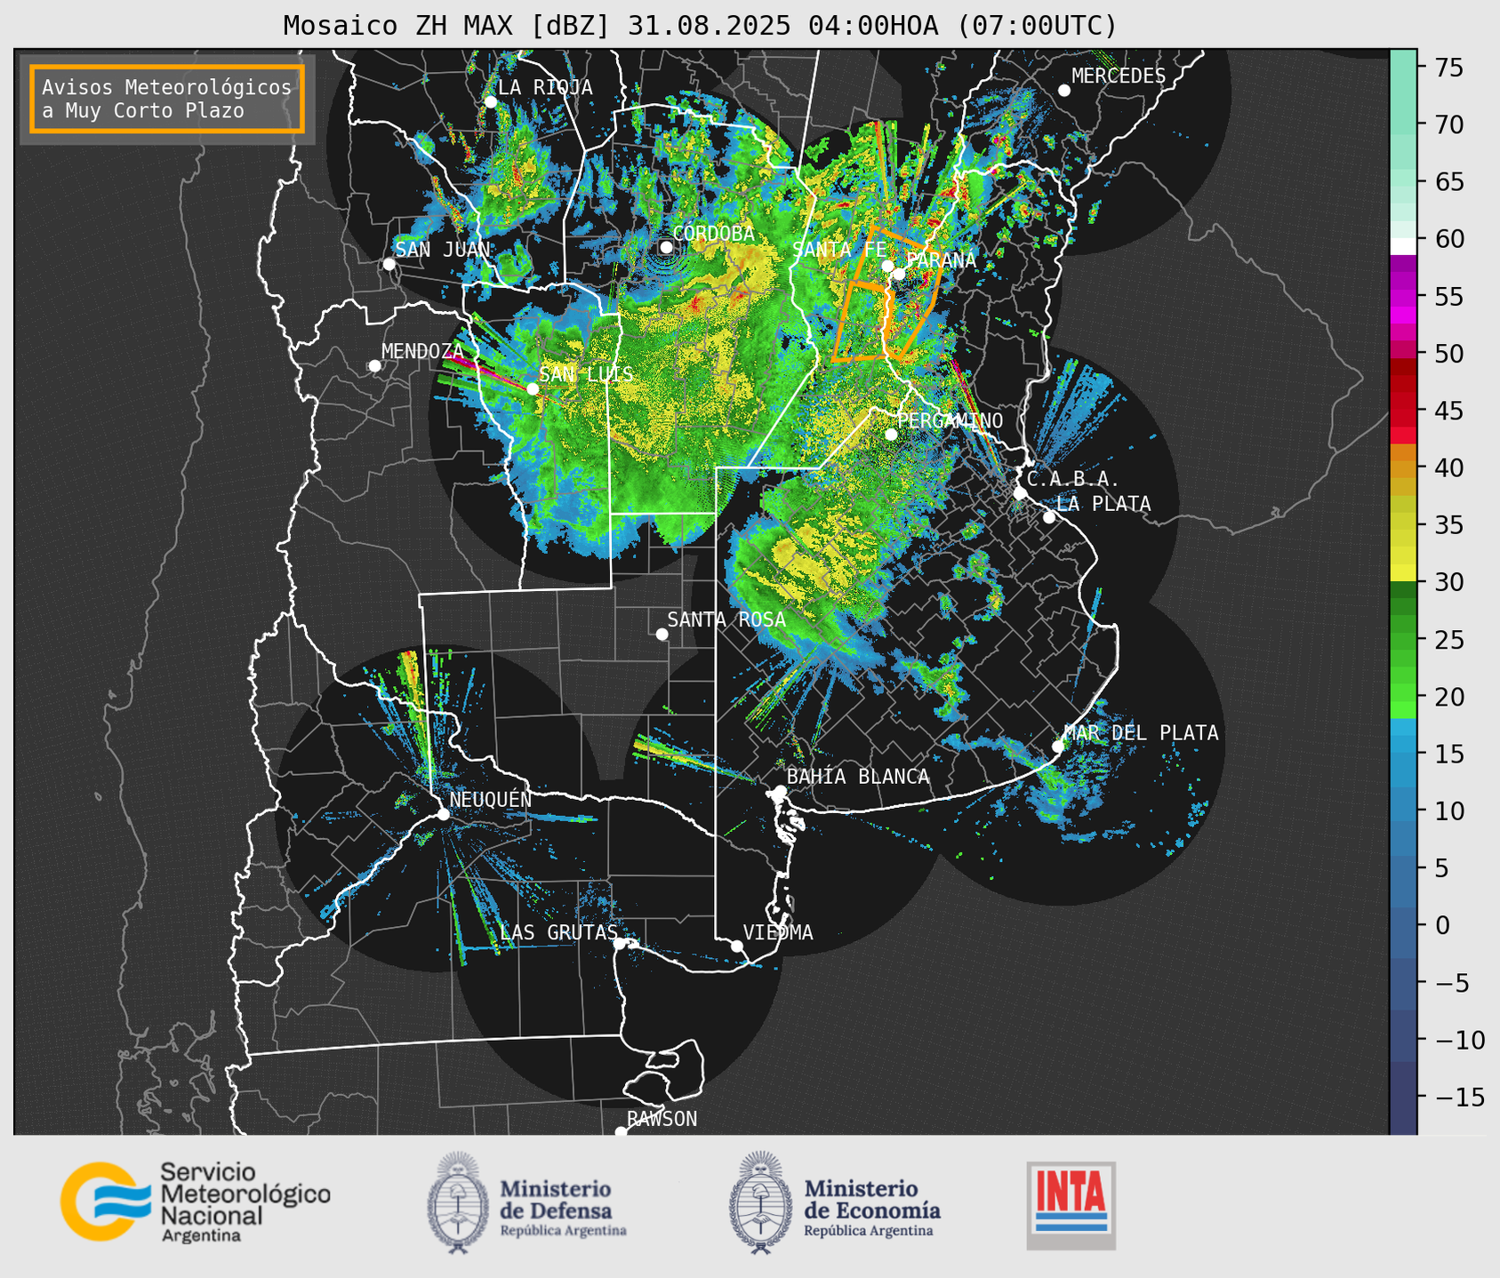Screen dimensions: 1500x1278
Task: Select the Mar del Plata marker dot
Action: (x=1058, y=747)
